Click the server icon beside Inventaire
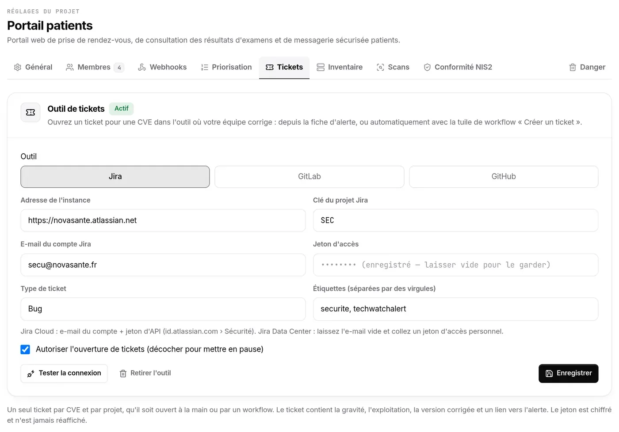 [x=321, y=67]
